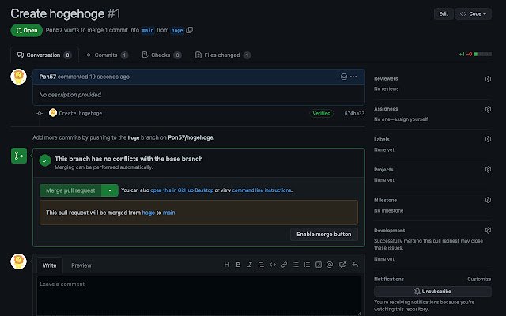Add a link via toolbar icon
This screenshot has height=316, width=506.
[284, 265]
